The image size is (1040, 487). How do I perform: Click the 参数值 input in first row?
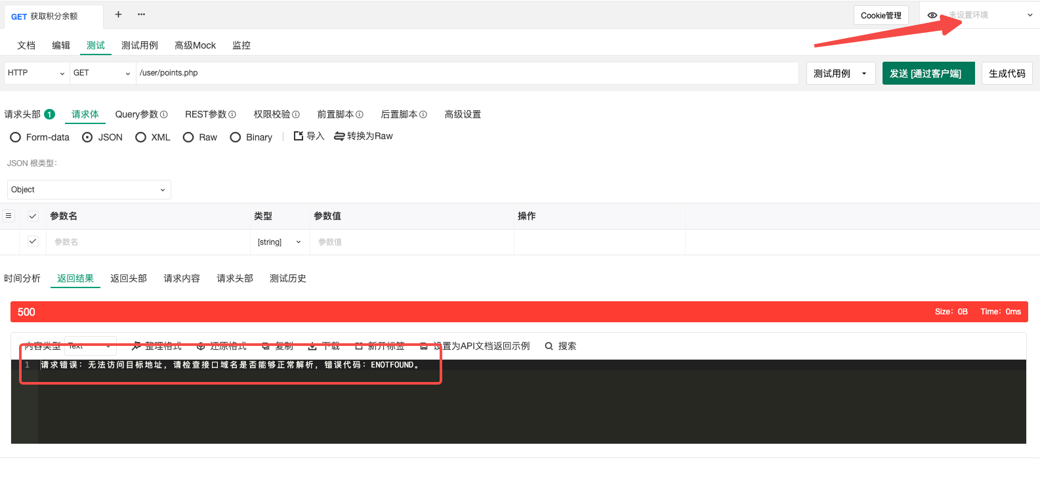(412, 242)
